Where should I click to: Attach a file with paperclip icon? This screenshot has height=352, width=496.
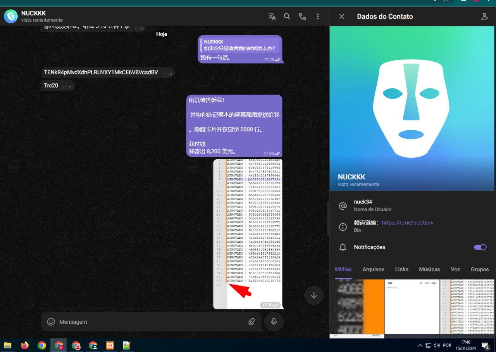[251, 322]
